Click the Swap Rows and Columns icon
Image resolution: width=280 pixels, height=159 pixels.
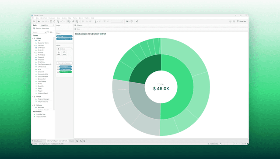(x=83, y=21)
